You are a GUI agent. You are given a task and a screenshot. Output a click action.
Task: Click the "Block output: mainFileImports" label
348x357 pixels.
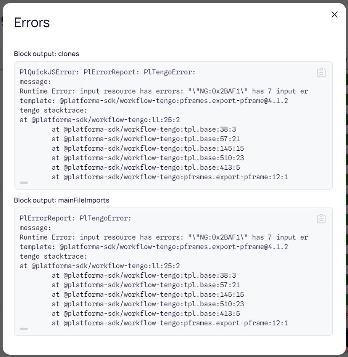pyautogui.click(x=62, y=200)
